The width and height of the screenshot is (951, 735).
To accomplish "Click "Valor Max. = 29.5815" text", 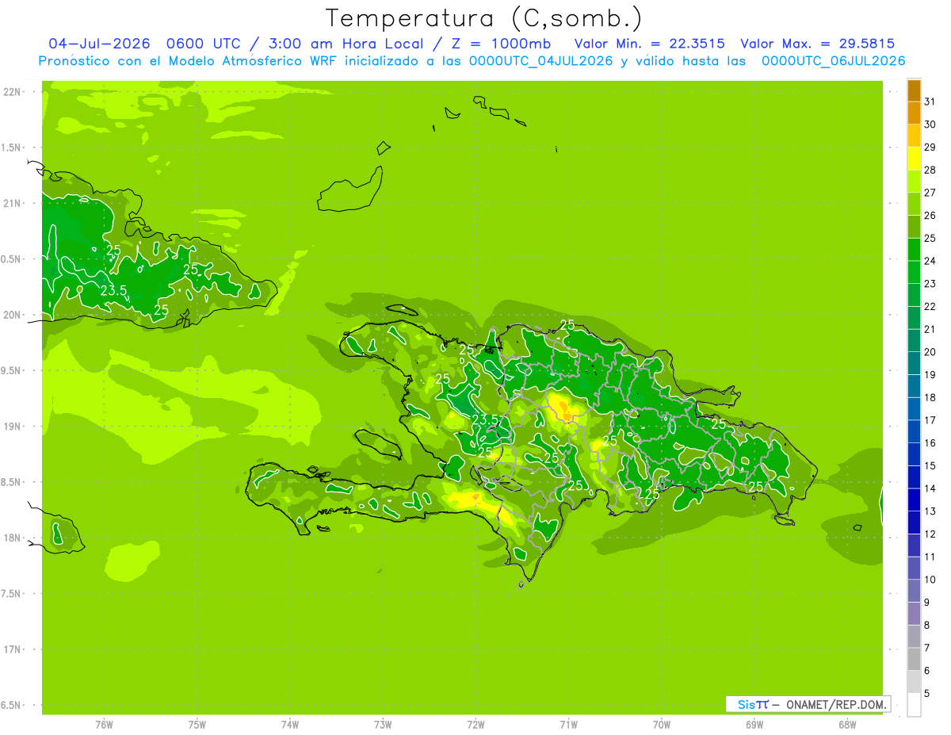I will click(x=817, y=44).
